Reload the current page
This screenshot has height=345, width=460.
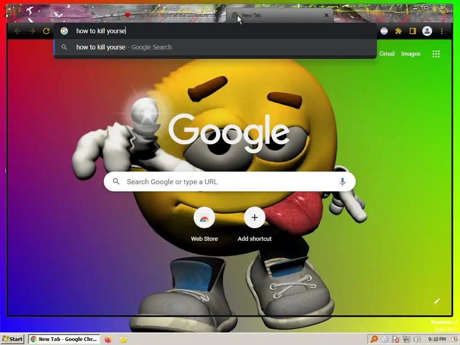pos(46,31)
